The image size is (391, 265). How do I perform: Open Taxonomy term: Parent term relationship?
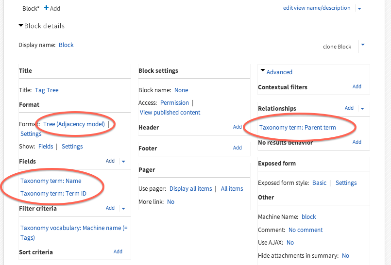point(297,128)
